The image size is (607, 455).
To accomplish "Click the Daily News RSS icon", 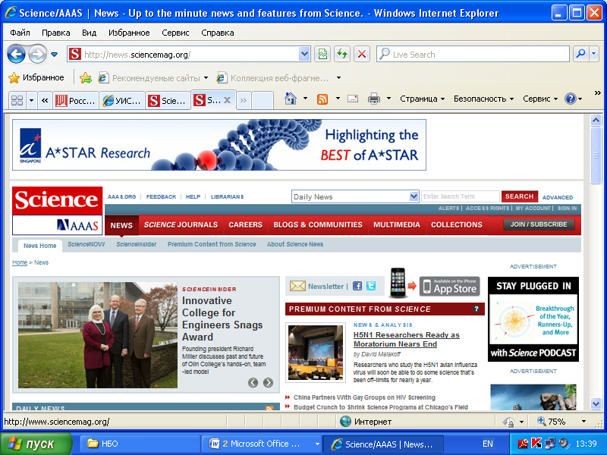I will [269, 408].
